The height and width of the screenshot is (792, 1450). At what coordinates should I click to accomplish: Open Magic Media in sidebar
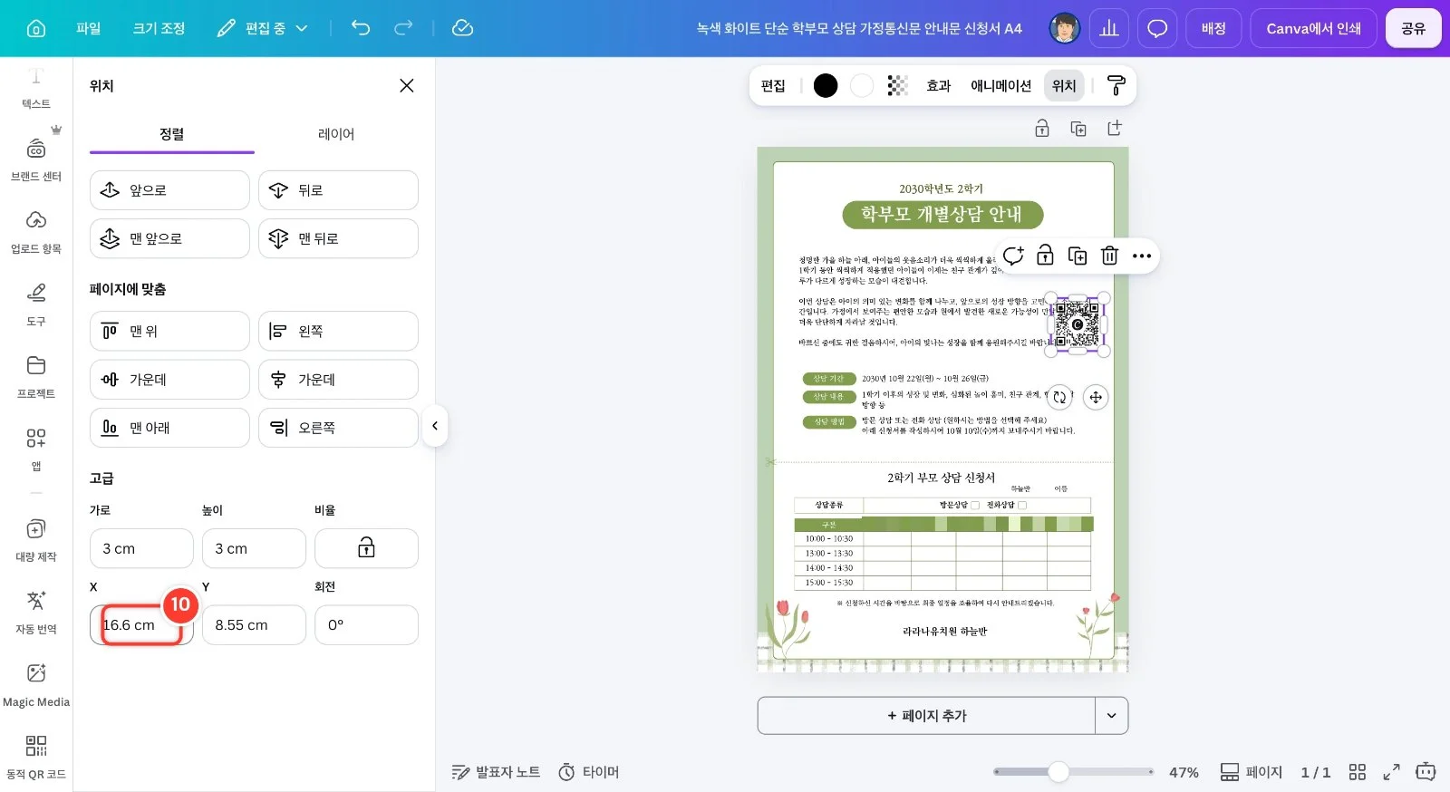pos(36,684)
